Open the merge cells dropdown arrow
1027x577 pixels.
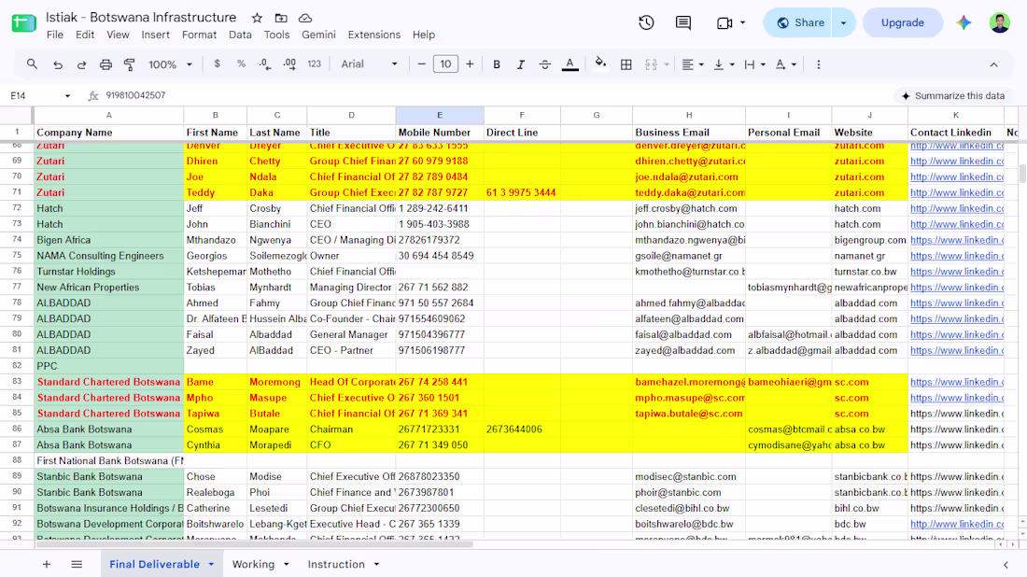click(667, 64)
